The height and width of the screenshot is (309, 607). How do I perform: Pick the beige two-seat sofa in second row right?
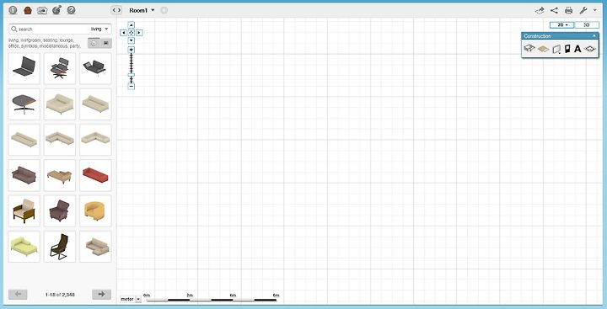(95, 104)
